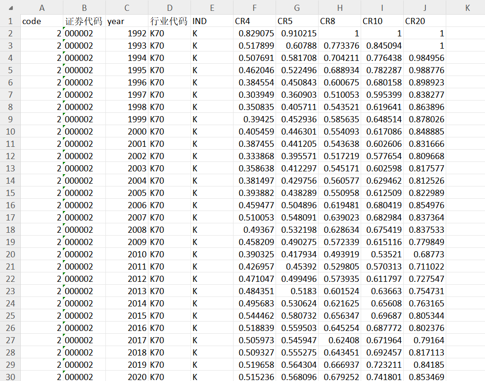Click CR5 value 0.45392
The height and width of the screenshot is (381, 485).
297,266
